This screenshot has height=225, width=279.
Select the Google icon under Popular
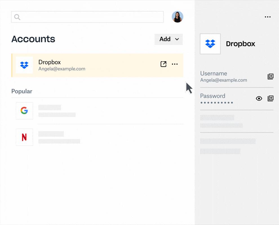coord(24,111)
